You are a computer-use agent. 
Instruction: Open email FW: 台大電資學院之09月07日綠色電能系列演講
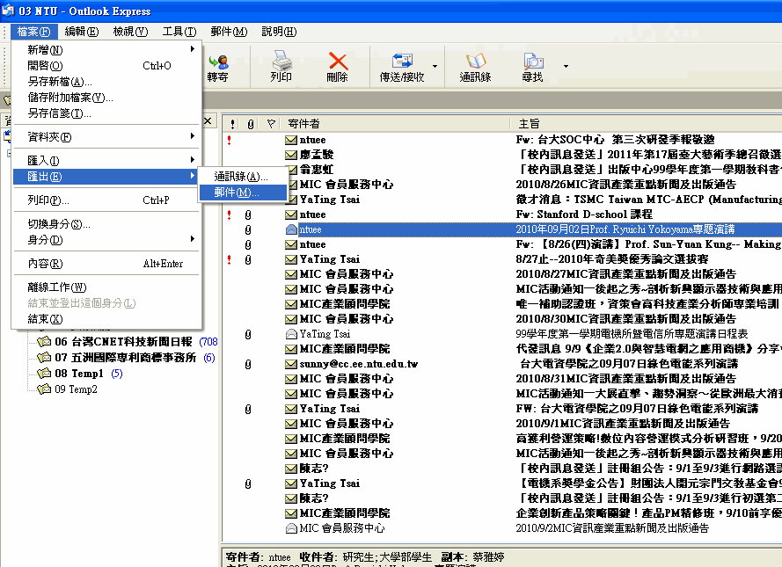[637, 409]
